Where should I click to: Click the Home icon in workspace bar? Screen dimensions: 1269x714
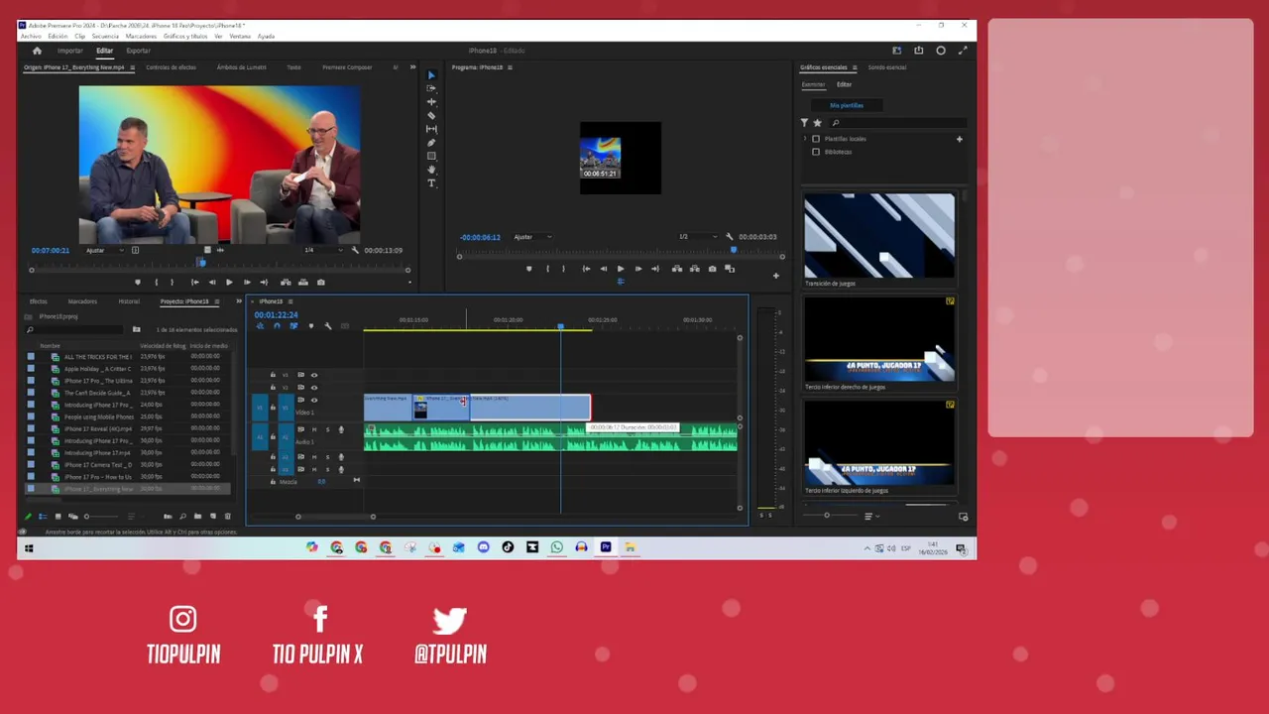pos(37,51)
